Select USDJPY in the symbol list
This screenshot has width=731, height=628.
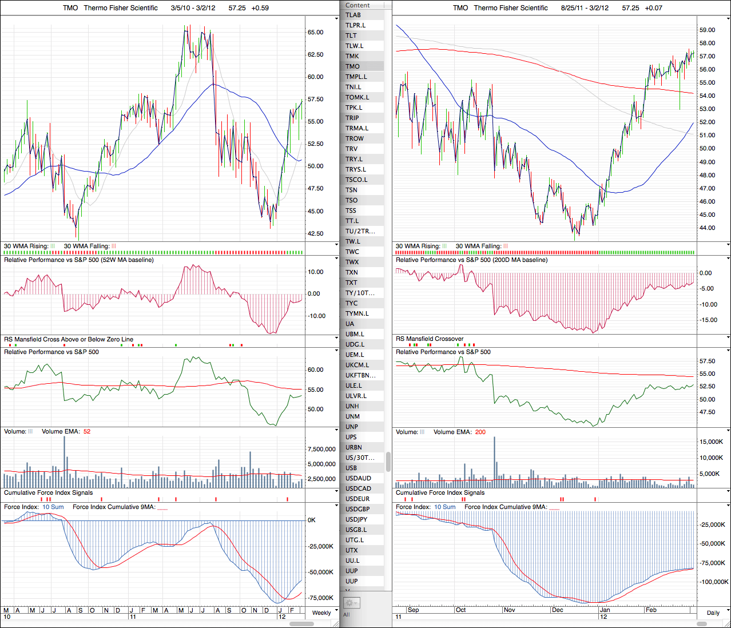click(x=356, y=519)
